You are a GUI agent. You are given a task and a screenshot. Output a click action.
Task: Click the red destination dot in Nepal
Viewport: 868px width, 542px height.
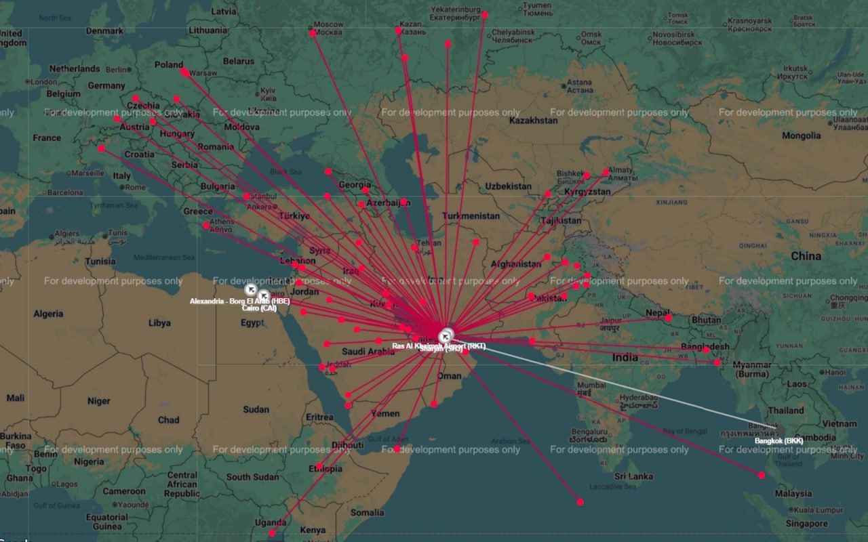coord(668,318)
